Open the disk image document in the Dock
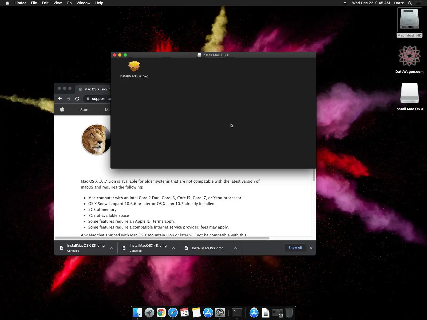 click(266, 313)
